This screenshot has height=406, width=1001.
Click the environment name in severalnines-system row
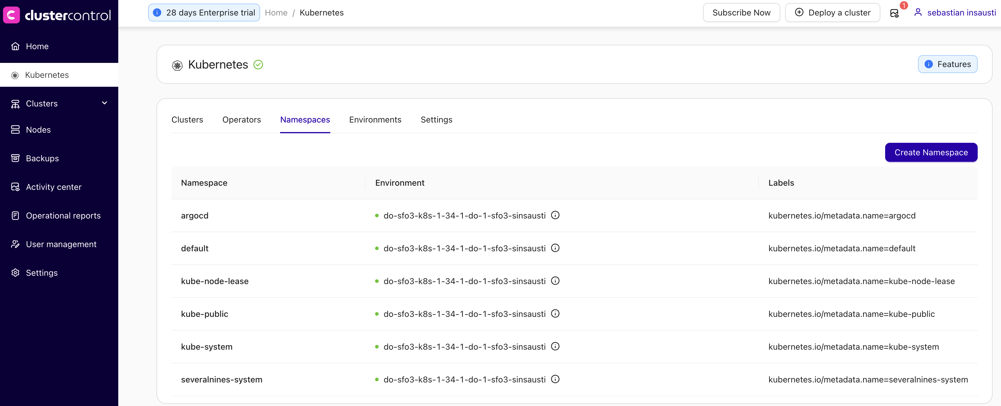coord(464,380)
